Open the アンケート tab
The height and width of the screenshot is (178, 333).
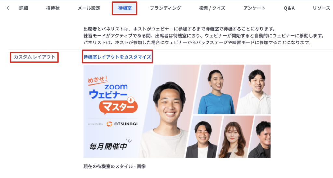click(x=254, y=8)
